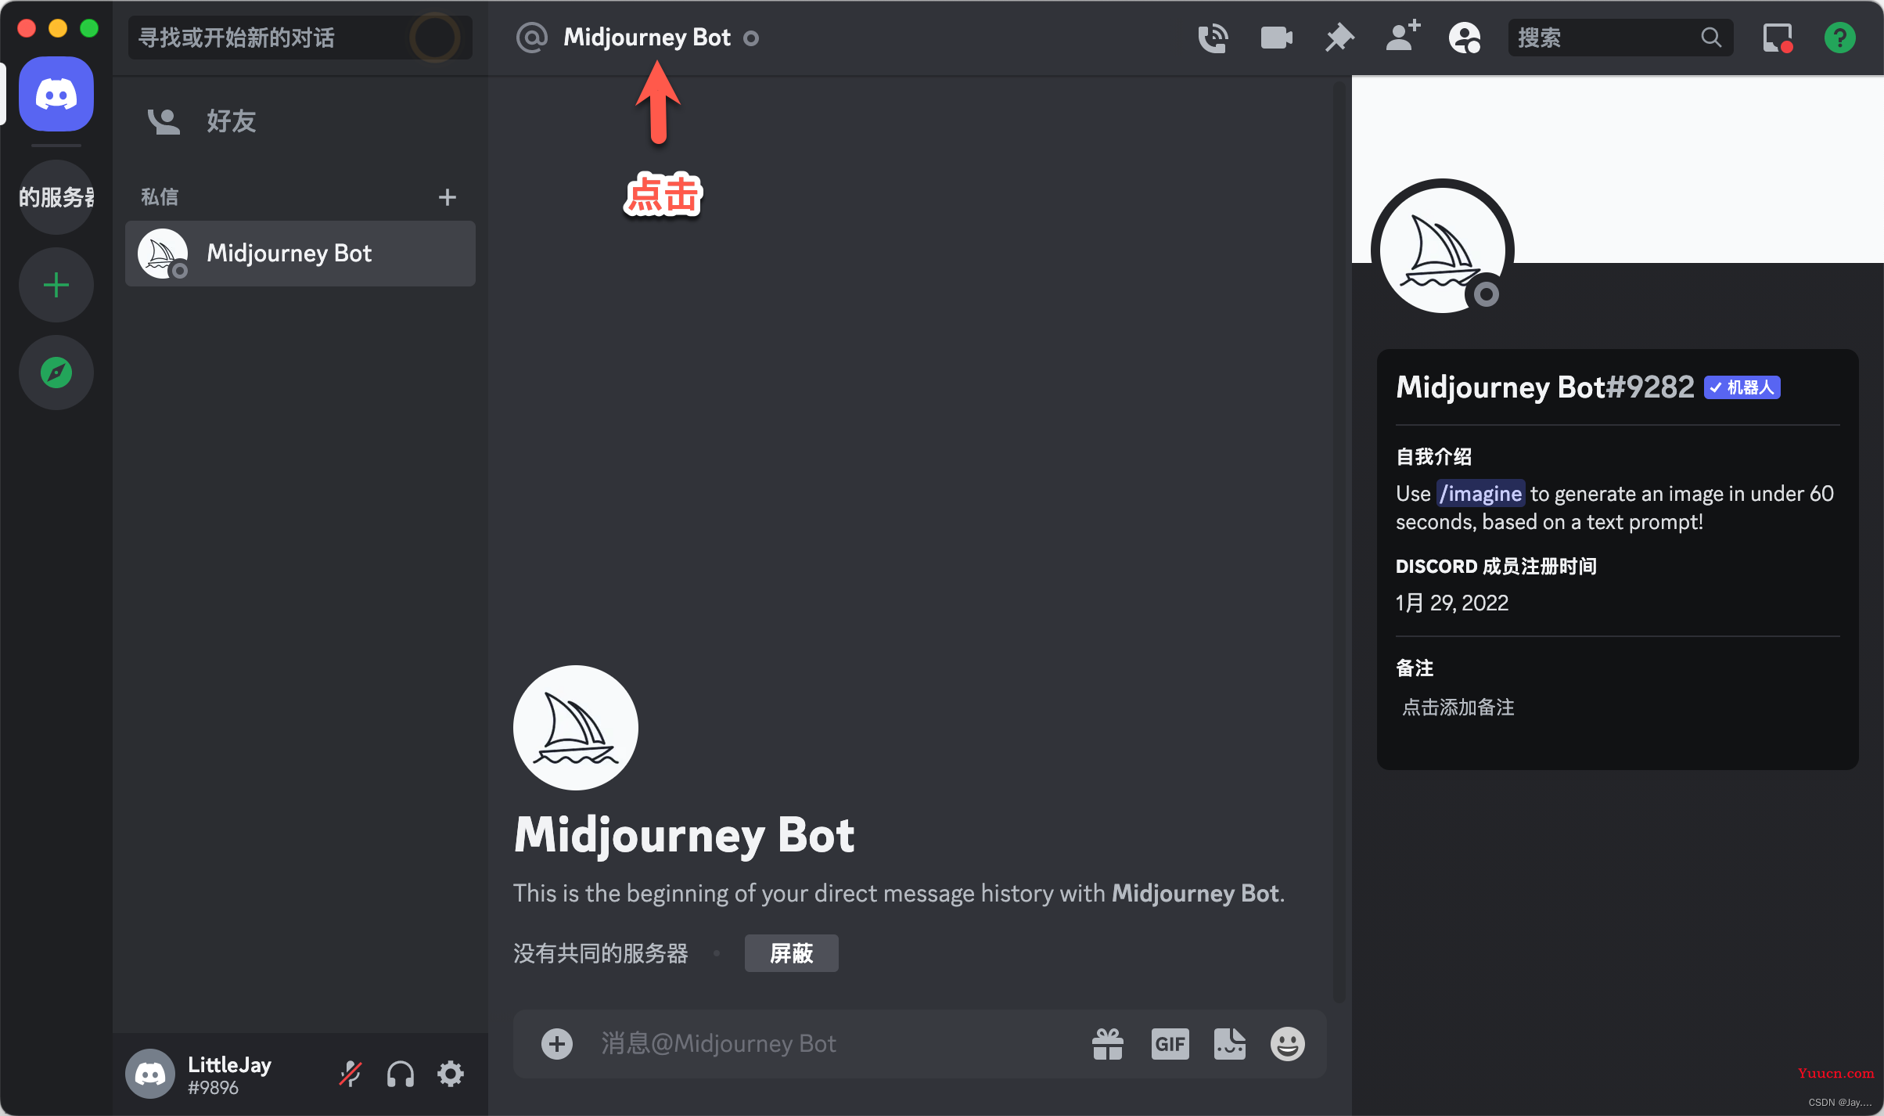Open the Nitro gift icon
The height and width of the screenshot is (1116, 1884).
click(1108, 1044)
